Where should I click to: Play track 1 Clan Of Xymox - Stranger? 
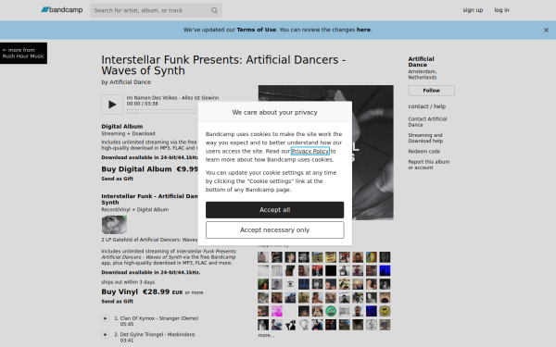(x=106, y=318)
